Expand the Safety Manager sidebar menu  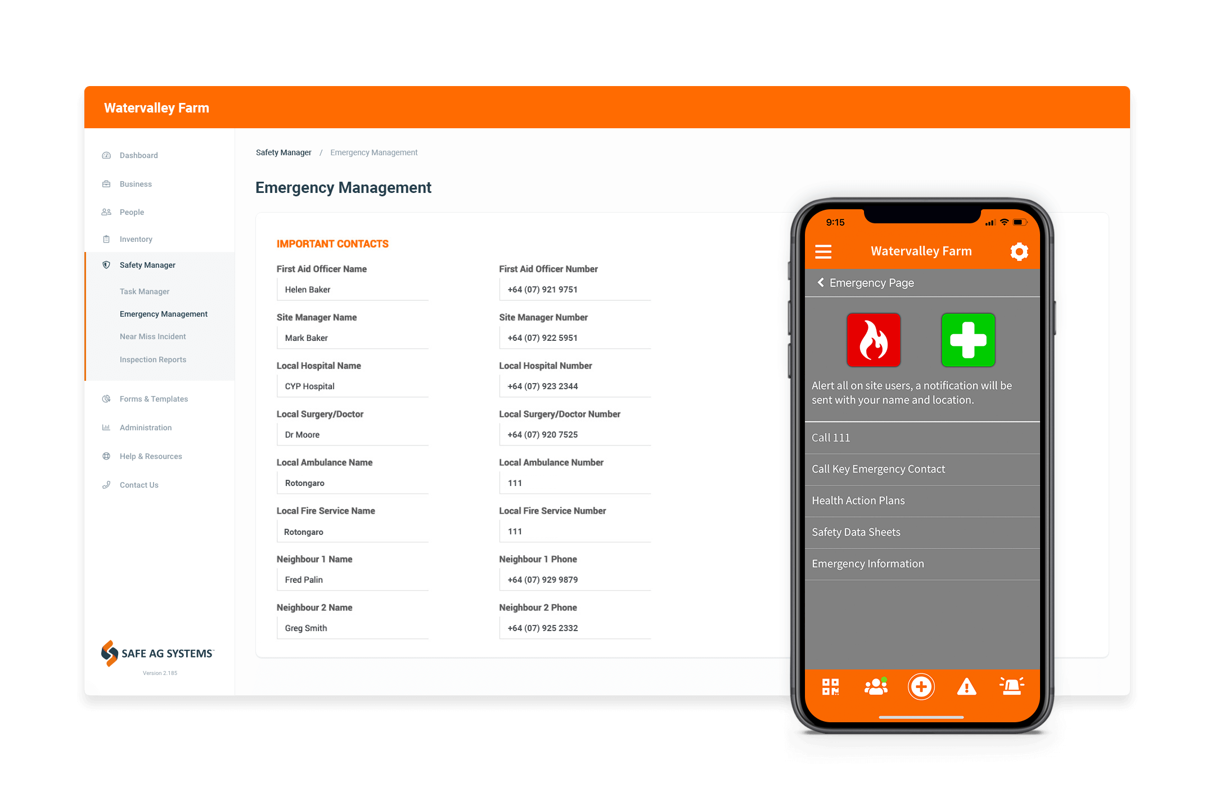[x=147, y=265]
